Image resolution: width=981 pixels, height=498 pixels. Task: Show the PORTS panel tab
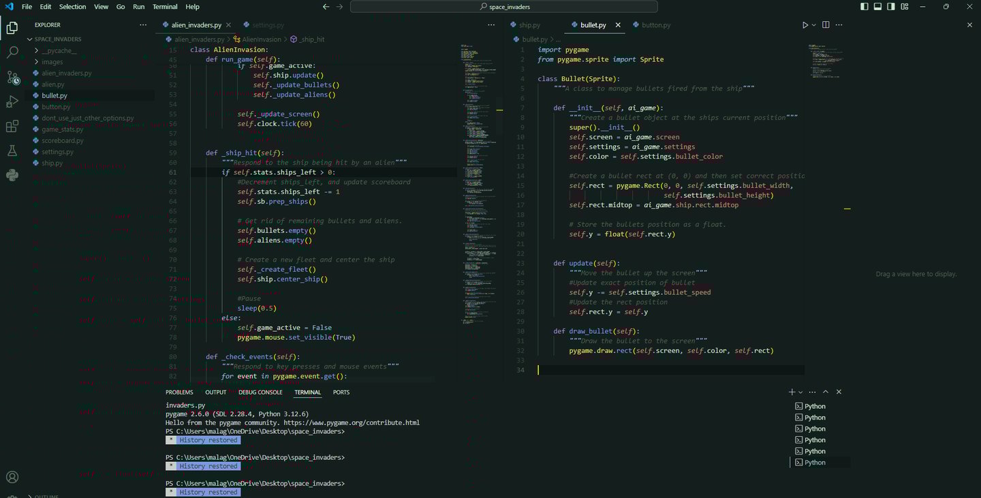coord(341,392)
